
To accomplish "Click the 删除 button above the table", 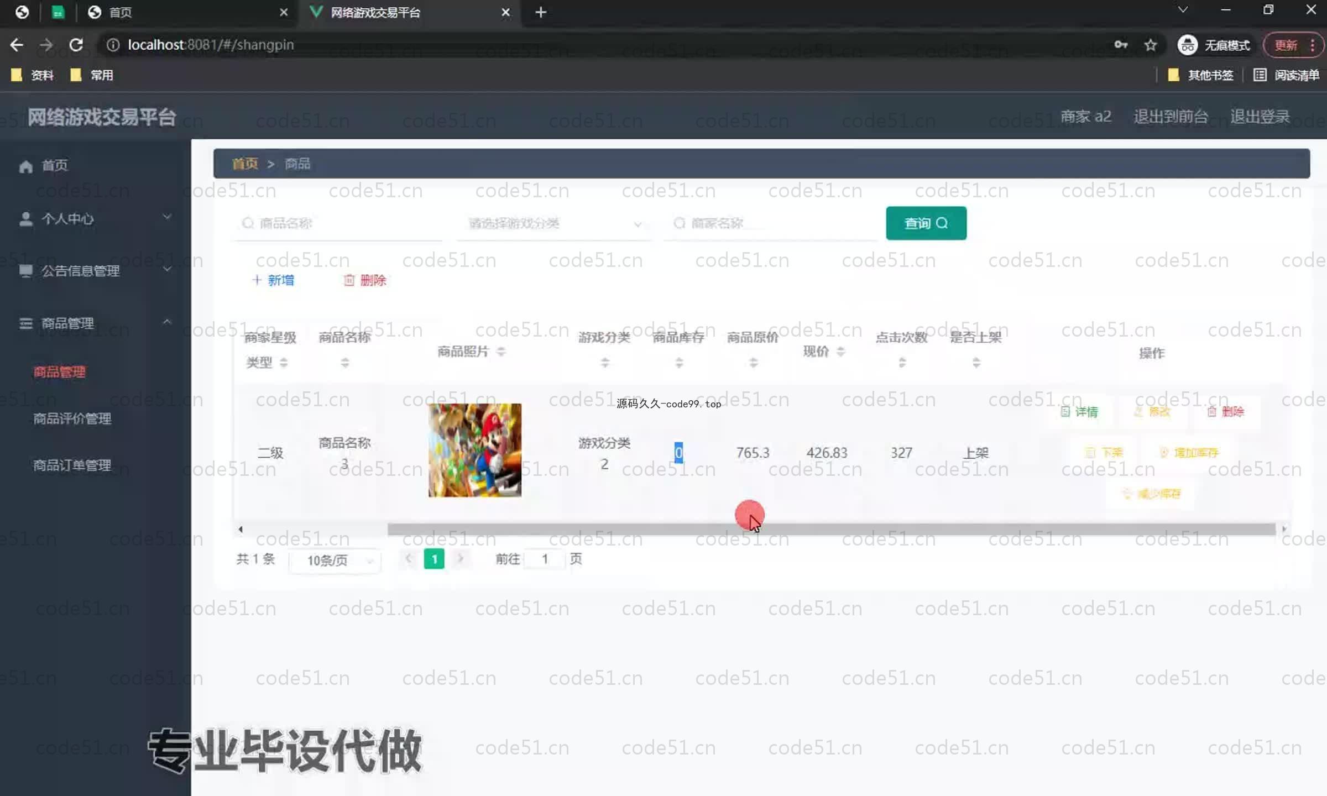I will pyautogui.click(x=365, y=280).
